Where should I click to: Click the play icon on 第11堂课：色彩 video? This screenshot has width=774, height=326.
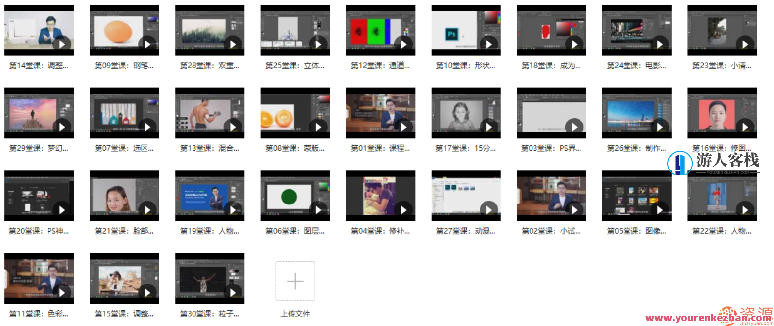pos(61,292)
